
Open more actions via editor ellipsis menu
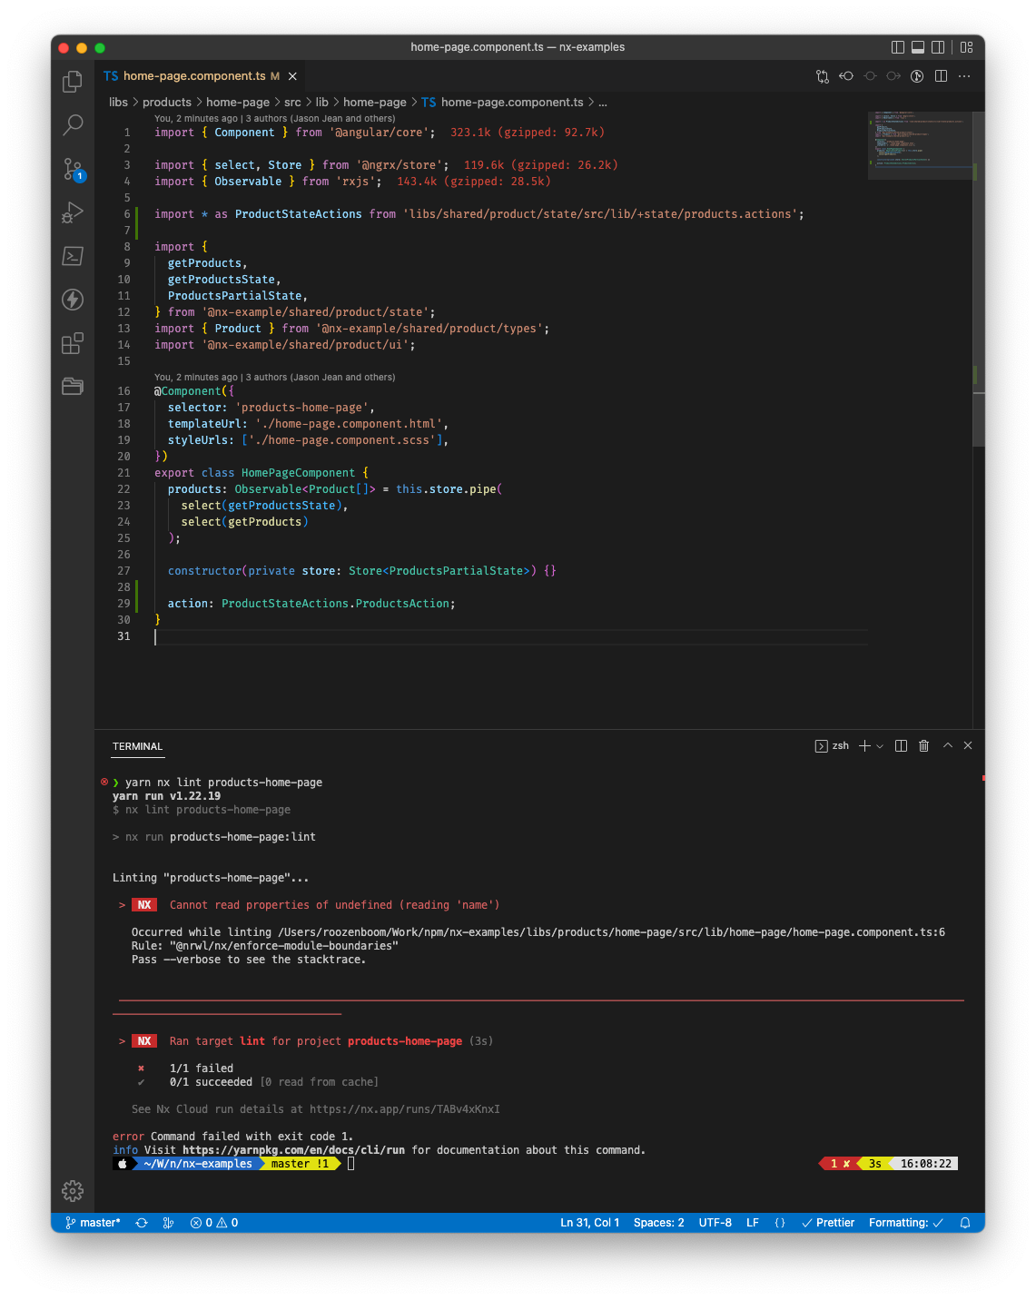tap(964, 76)
